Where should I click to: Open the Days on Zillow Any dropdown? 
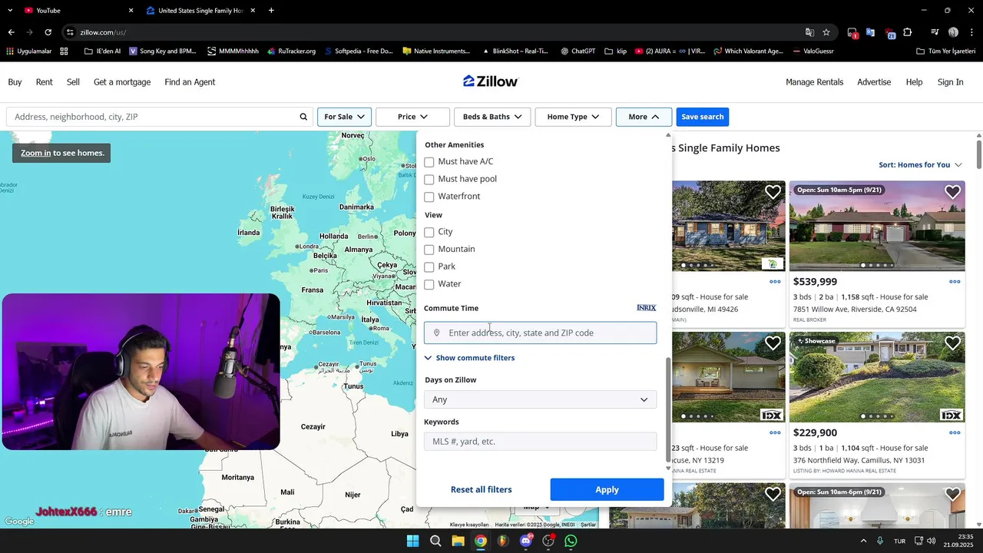[540, 399]
